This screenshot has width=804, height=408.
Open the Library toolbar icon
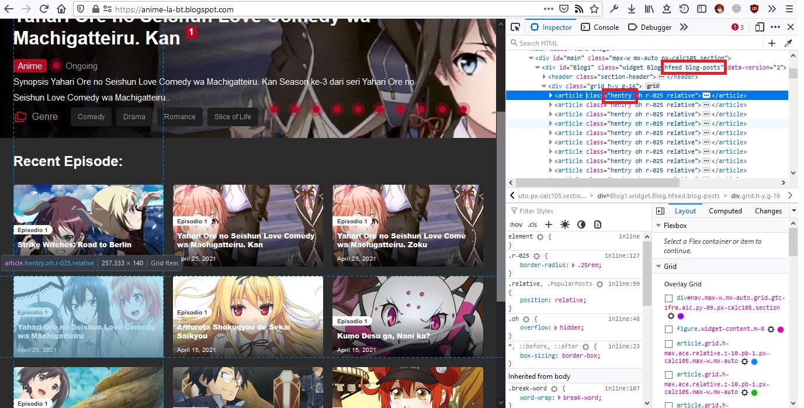(649, 9)
